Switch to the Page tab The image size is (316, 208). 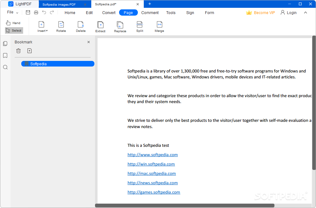point(128,13)
